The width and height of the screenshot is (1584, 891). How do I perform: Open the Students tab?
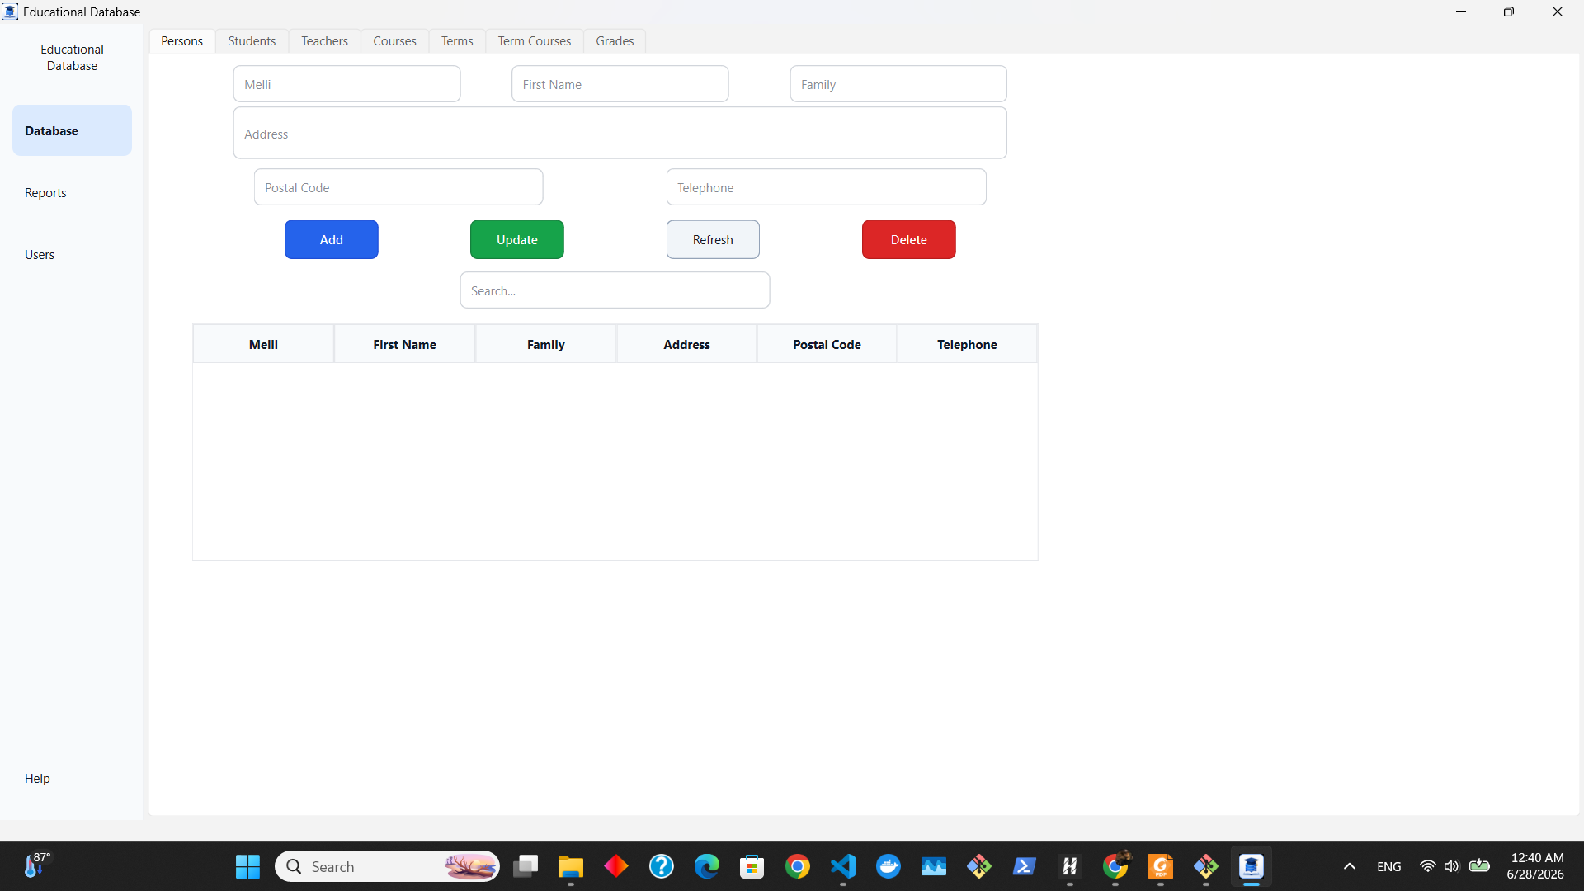pyautogui.click(x=252, y=41)
